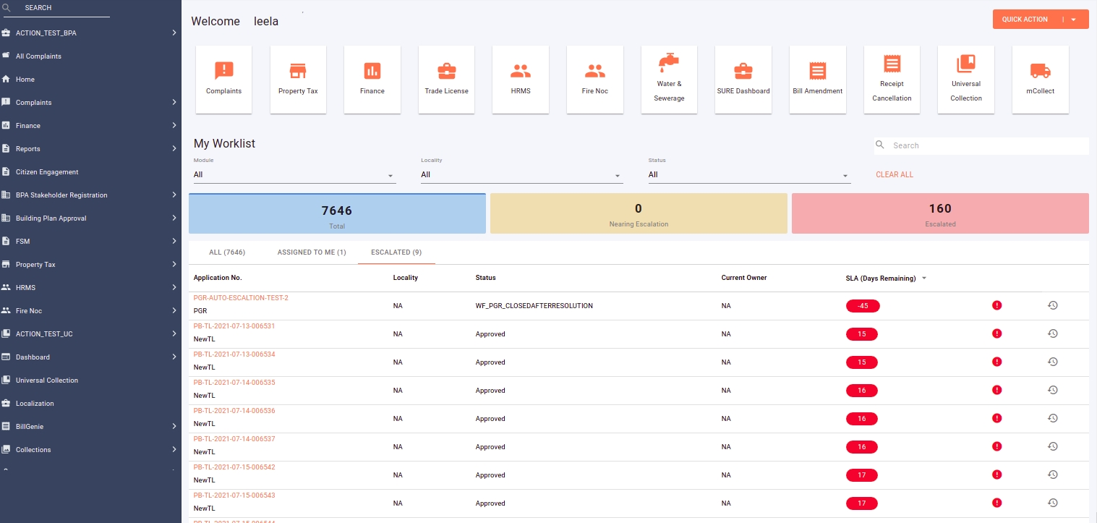Viewport: 1097px width, 523px height.
Task: Switch to the All (7646) tab
Action: pyautogui.click(x=227, y=252)
